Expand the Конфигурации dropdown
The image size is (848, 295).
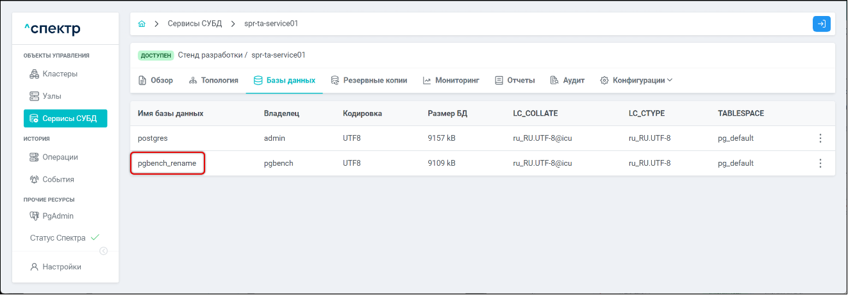pos(636,81)
